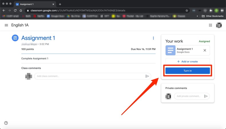226x129 pixels.
Task: Type in Add class comment field
Action: (x=89, y=76)
